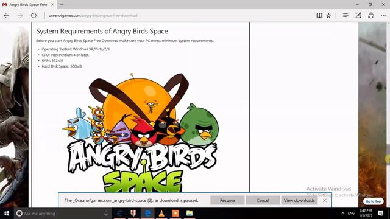
Task: Cancel the paused download
Action: (263, 200)
